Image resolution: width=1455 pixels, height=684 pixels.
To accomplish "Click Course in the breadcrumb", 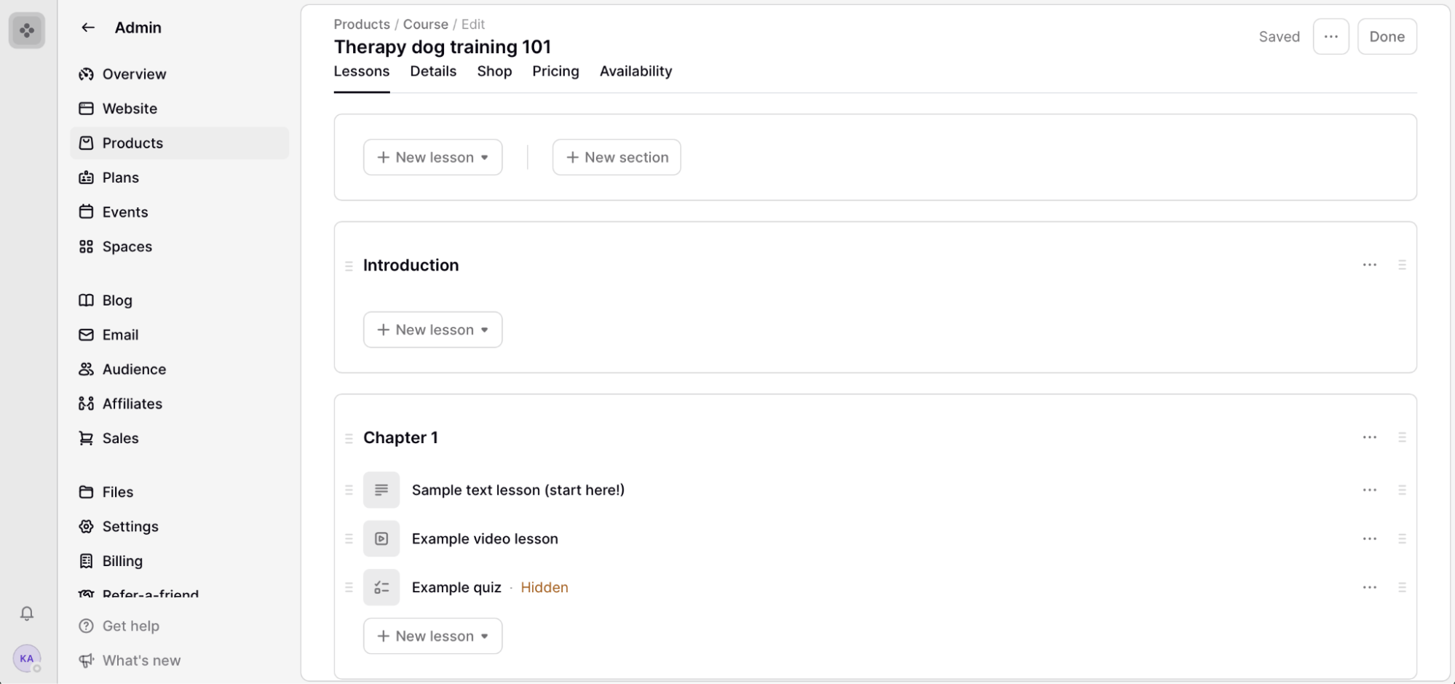I will (426, 24).
